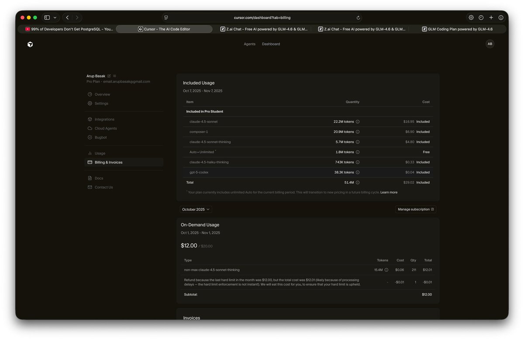Switch to GLM Coding Plan tab
The image size is (524, 340).
click(x=457, y=29)
